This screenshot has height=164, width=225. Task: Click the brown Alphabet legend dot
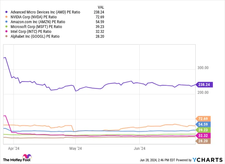[x=7, y=36]
